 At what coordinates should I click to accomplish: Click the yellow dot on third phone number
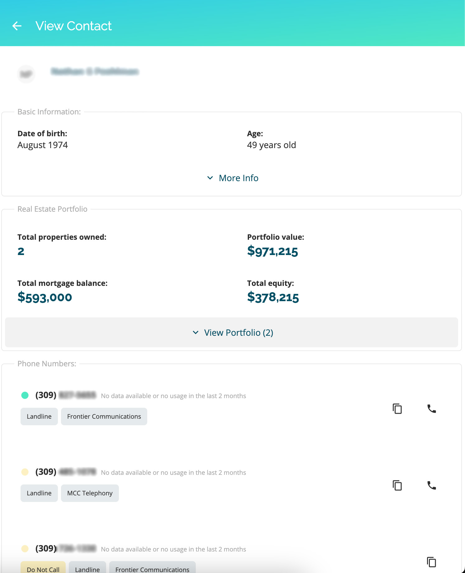click(25, 549)
